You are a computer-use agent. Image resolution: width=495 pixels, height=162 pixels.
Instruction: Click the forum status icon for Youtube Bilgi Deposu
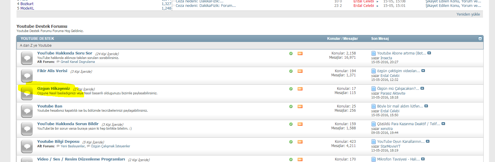(27, 146)
